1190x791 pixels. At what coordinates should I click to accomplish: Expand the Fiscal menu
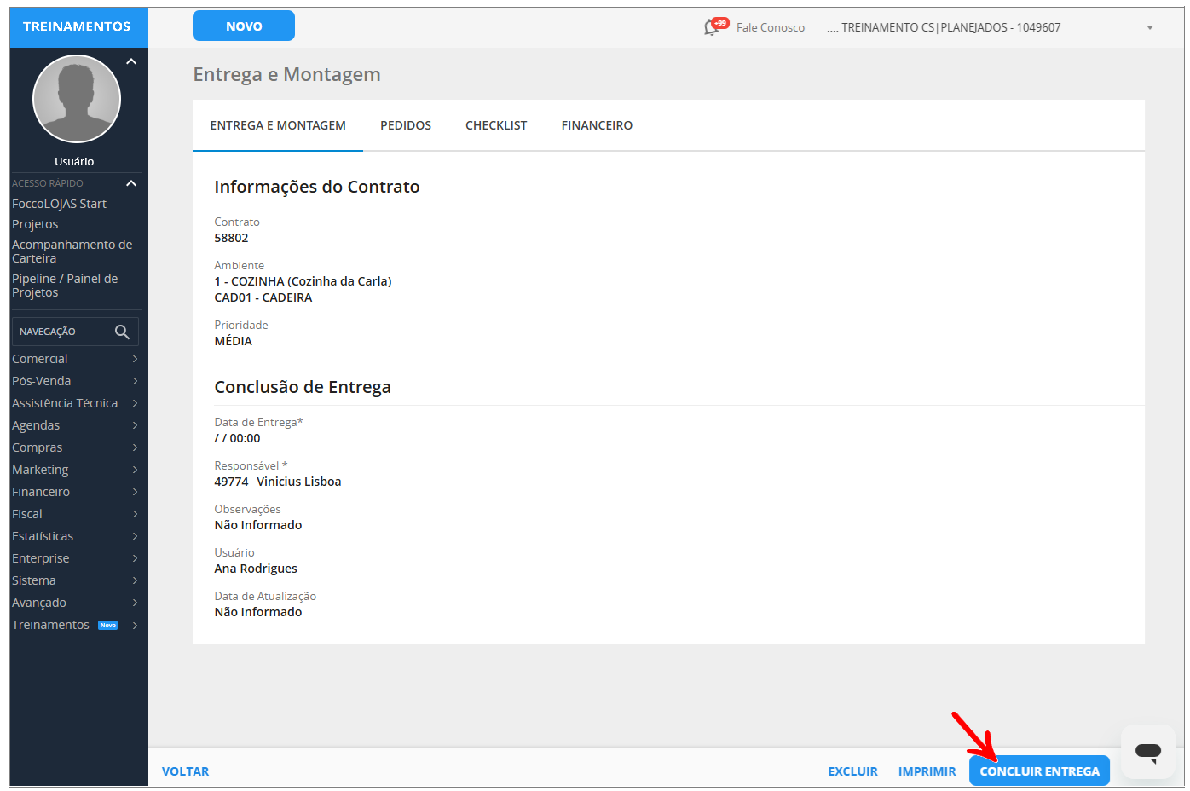(75, 514)
